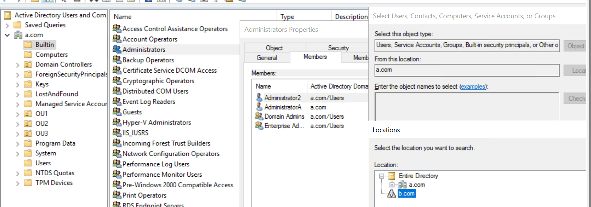
Task: Select Pre-Windows 2000 Compatible Access
Action: tap(178, 185)
